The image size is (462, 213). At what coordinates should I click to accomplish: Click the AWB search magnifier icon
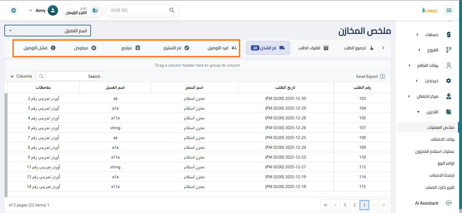(172, 10)
